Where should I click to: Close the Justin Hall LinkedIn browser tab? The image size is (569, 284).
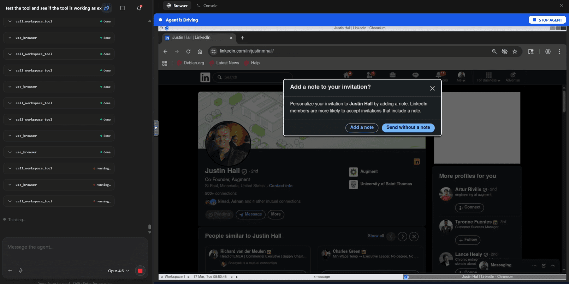coord(231,38)
